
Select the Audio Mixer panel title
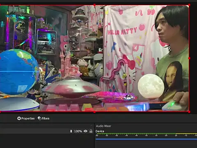(103, 126)
